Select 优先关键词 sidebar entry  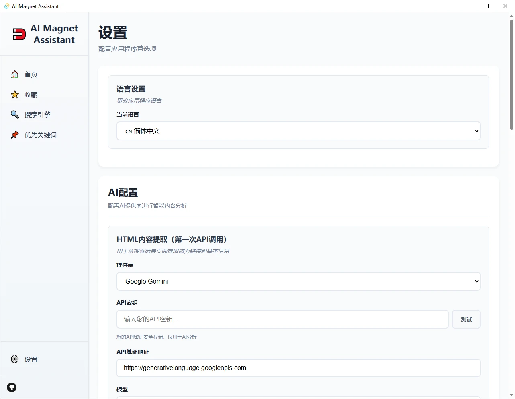tap(41, 135)
